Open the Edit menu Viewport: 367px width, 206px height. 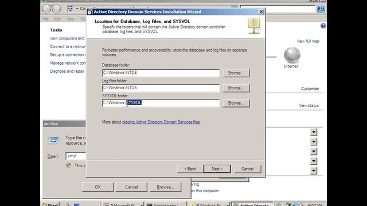click(57, 19)
